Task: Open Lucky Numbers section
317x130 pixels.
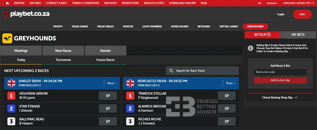Action: tap(152, 26)
